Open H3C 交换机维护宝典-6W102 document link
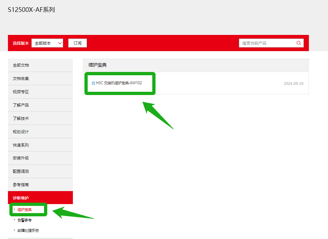 tap(119, 83)
